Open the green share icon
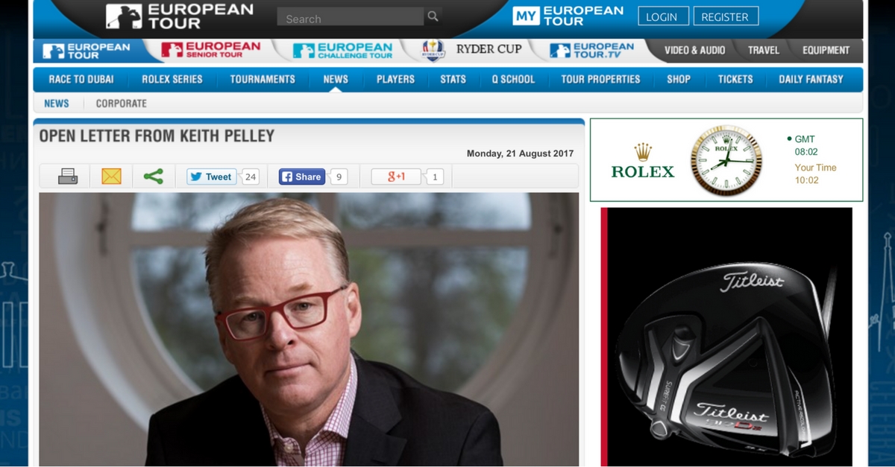895x467 pixels. point(154,177)
